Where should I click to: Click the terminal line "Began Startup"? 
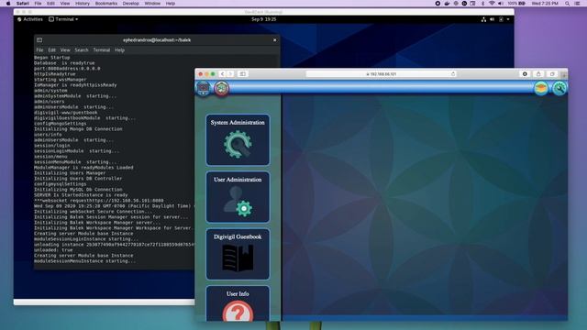pos(52,58)
